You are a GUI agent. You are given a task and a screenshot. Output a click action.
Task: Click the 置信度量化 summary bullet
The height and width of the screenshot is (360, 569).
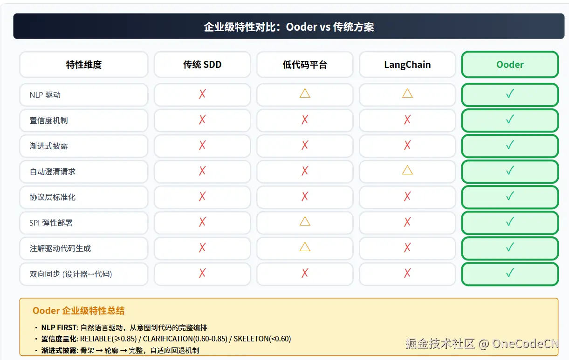163,339
